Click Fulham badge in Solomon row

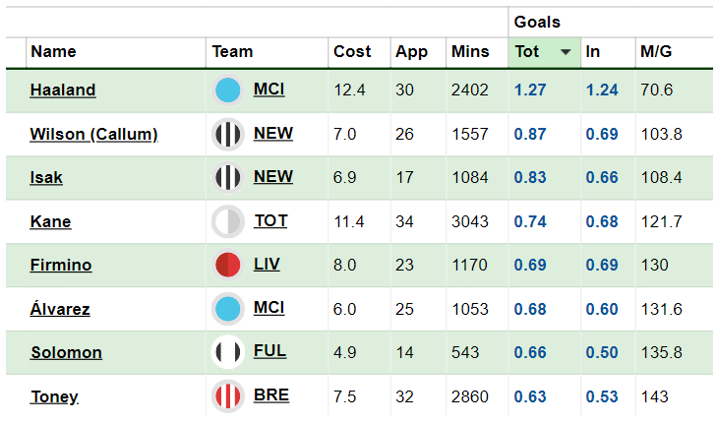click(x=228, y=352)
